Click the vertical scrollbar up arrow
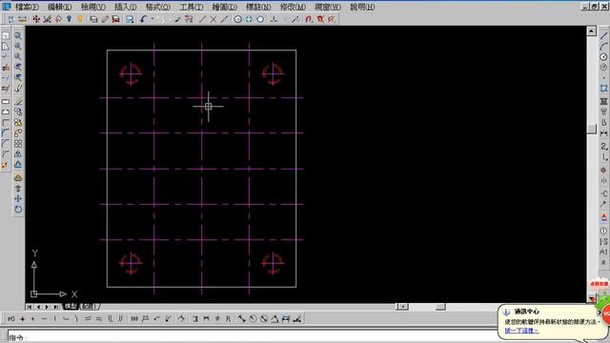Image resolution: width=610 pixels, height=343 pixels. pyautogui.click(x=591, y=30)
